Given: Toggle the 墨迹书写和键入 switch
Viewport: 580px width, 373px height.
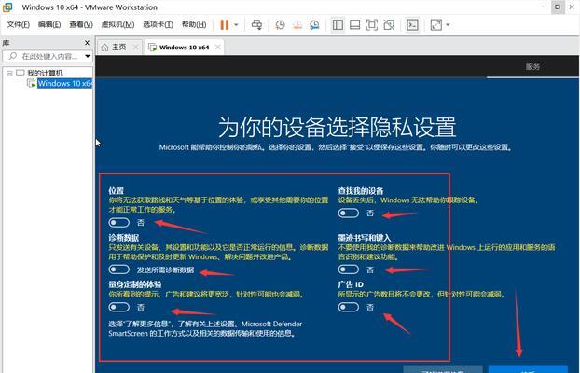Looking at the screenshot, I should click(349, 269).
